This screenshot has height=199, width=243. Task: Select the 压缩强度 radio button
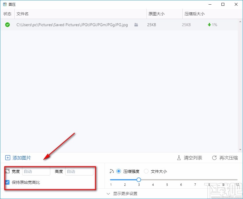(x=119, y=171)
